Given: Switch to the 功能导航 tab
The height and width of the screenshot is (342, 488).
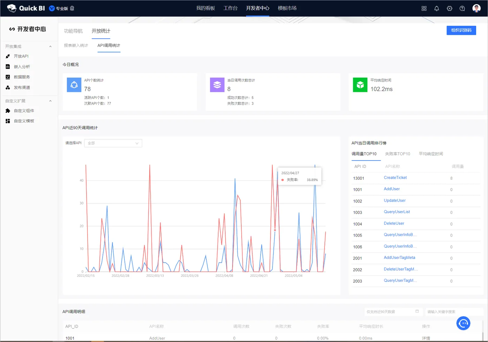Looking at the screenshot, I should coord(73,31).
